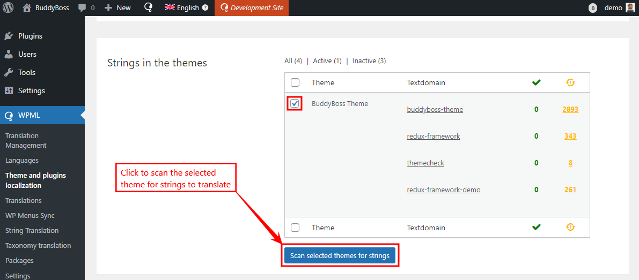Click the WordPress logo icon

pyautogui.click(x=8, y=7)
